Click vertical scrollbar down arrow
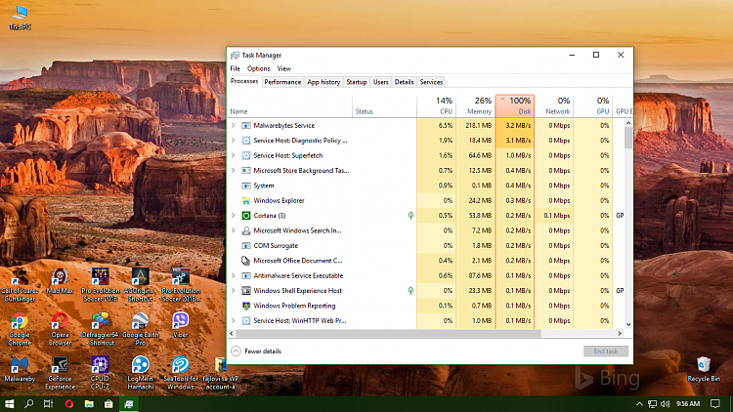The image size is (733, 412). coord(628,324)
